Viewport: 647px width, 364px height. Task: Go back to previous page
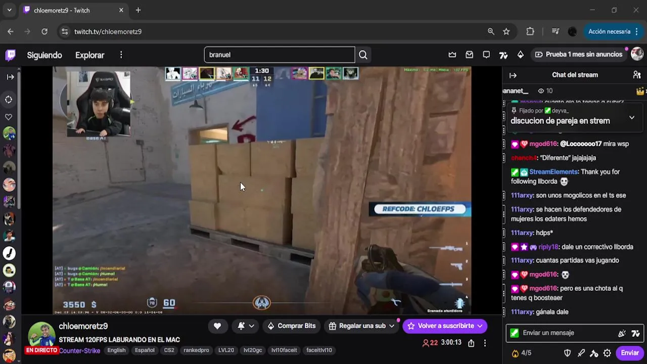[11, 31]
